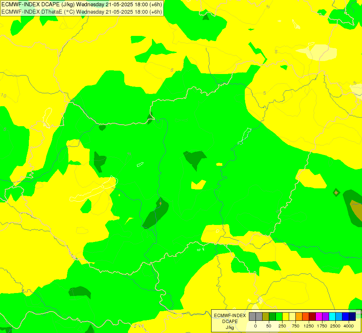Select the dark green legend swatch after 50
Screen dimensions: 362x333
click(x=273, y=317)
